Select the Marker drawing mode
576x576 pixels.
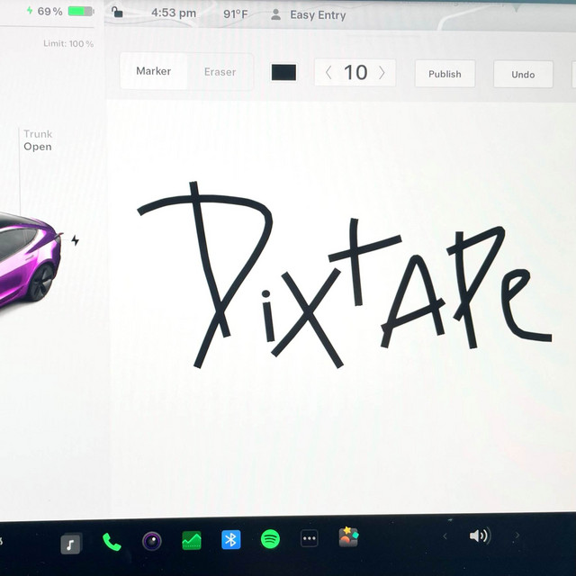(153, 72)
